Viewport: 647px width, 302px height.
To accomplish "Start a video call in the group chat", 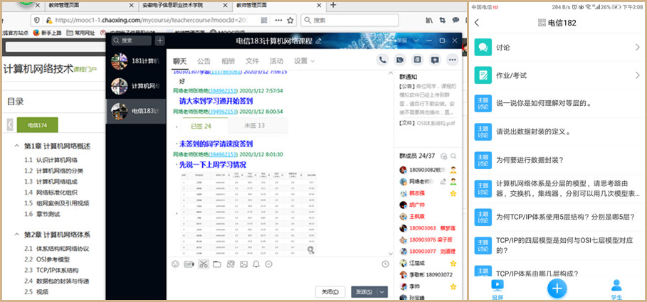I will (x=400, y=60).
